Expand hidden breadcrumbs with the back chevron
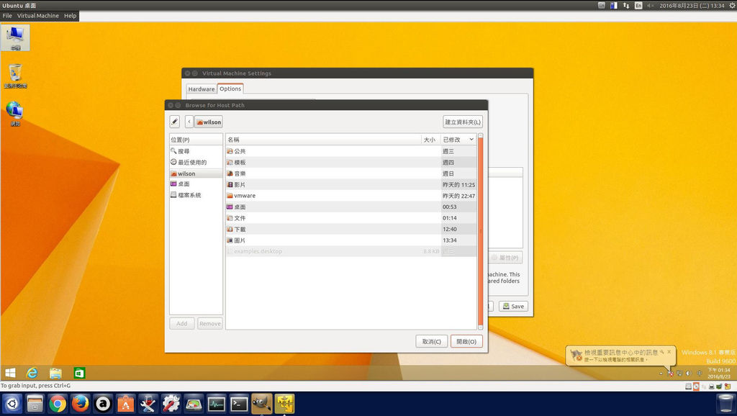The width and height of the screenshot is (737, 416). coord(188,121)
